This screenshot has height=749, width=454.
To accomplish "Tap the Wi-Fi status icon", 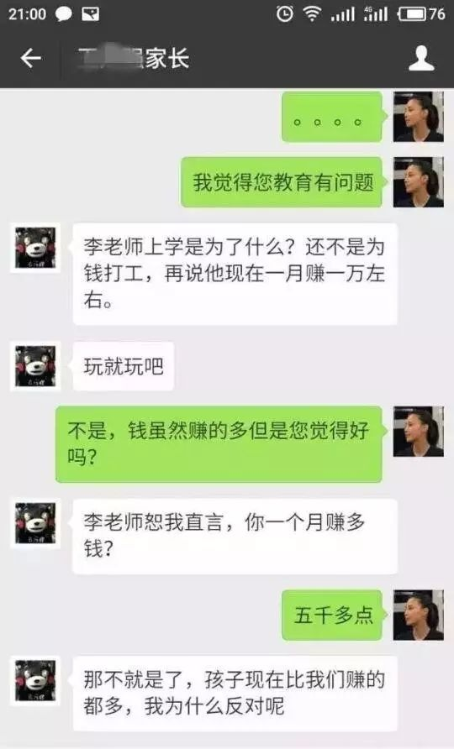I will tap(312, 13).
